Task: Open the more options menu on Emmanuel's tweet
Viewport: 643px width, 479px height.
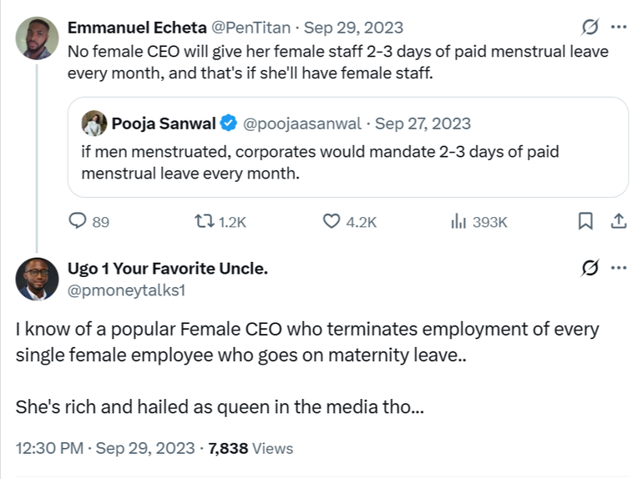Action: (619, 27)
